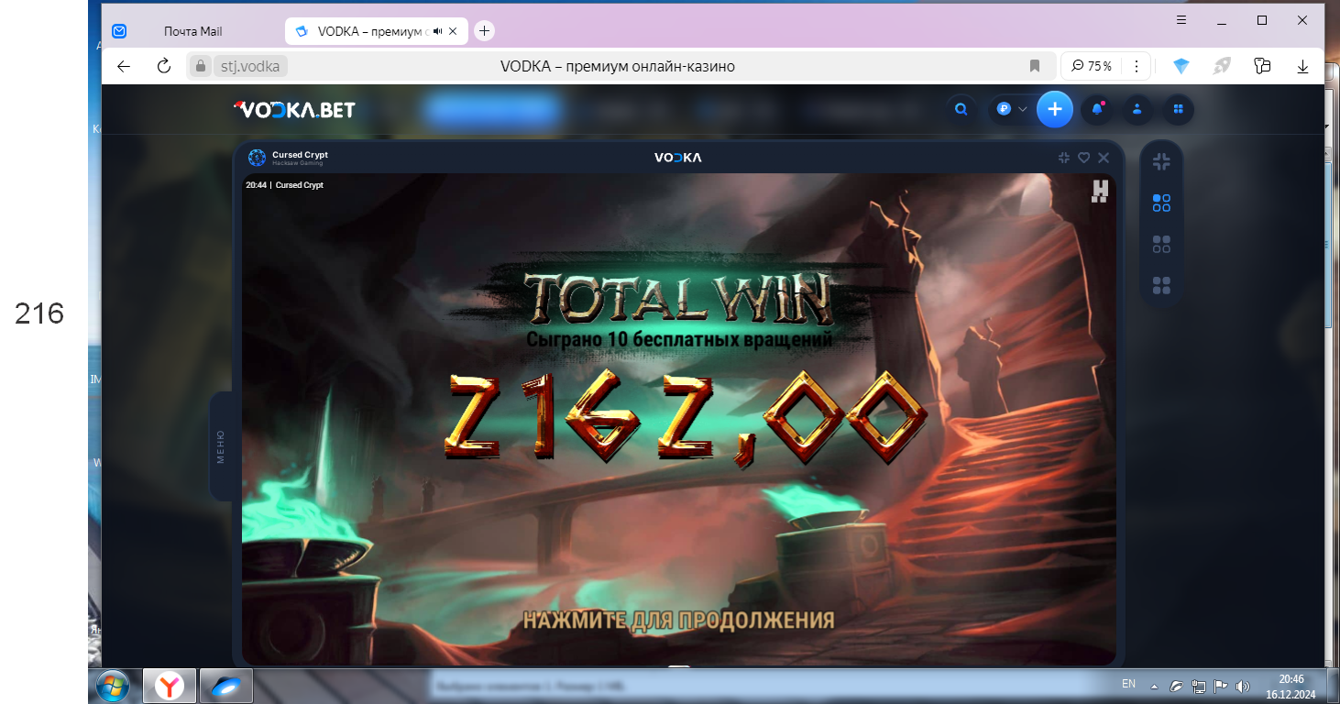Viewport: 1340px width, 704px height.
Task: Open the taskbar clock and date
Action: [1291, 686]
